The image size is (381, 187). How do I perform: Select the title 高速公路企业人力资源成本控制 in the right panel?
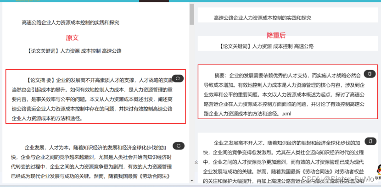tap(263, 18)
